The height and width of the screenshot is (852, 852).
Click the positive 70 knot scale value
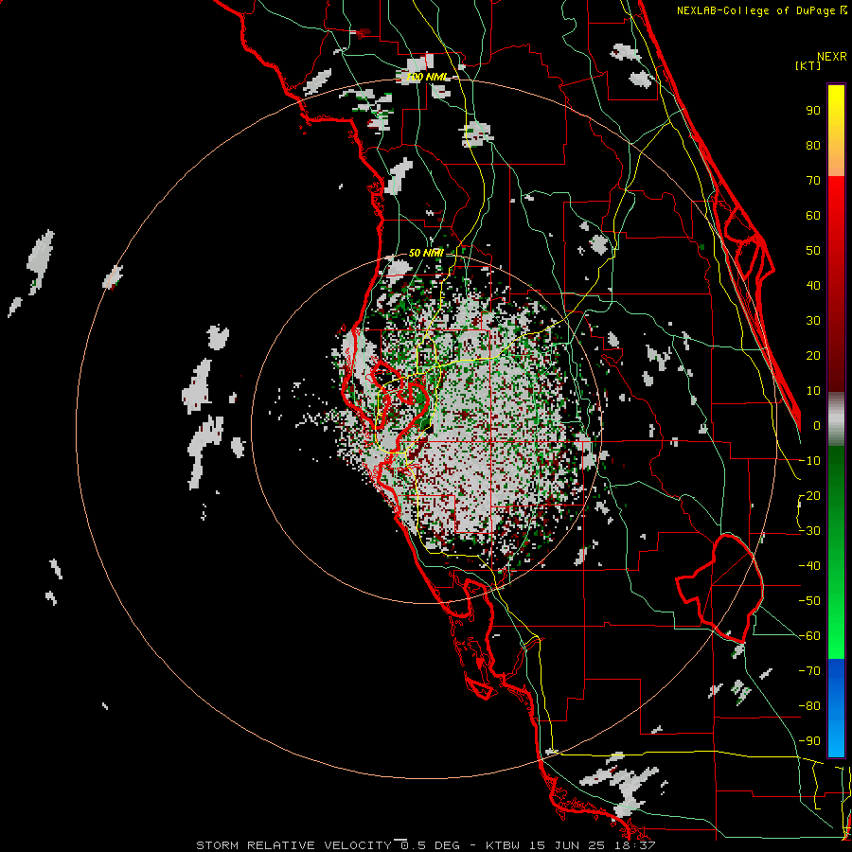click(x=813, y=181)
